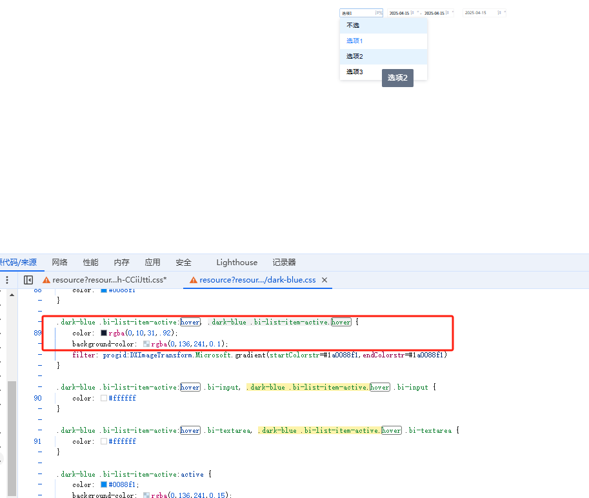Viewport: 589px width, 498px height.
Task: Open #0088f1 swatch in :active rule
Action: point(104,484)
